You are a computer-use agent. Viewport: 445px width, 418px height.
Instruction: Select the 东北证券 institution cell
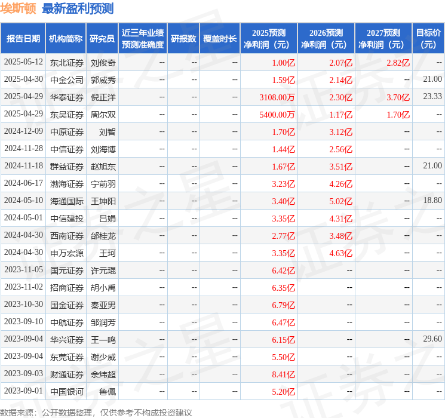point(67,63)
